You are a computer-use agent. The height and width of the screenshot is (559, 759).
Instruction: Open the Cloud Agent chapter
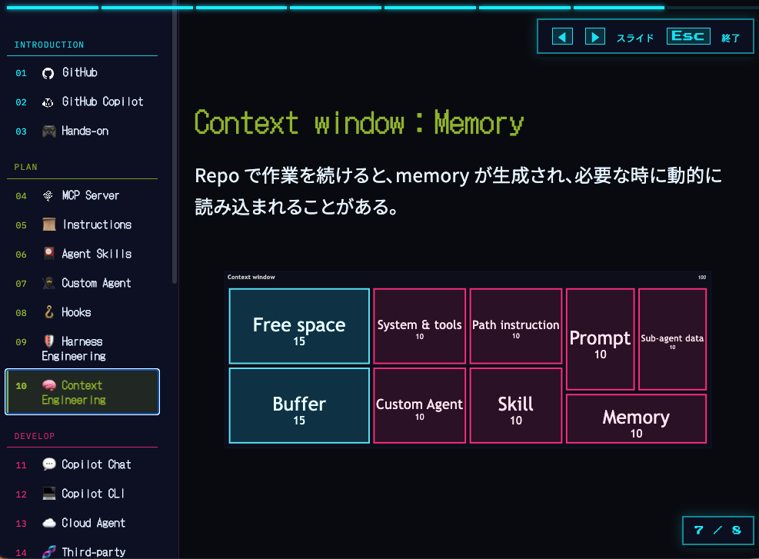(x=82, y=523)
